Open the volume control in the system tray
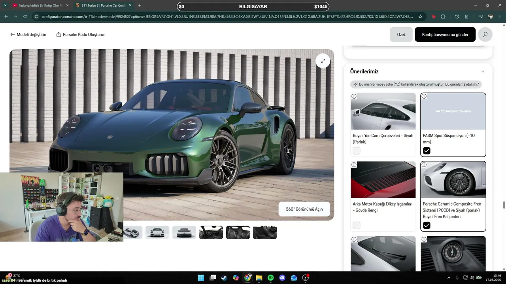506x284 pixels. 472,278
